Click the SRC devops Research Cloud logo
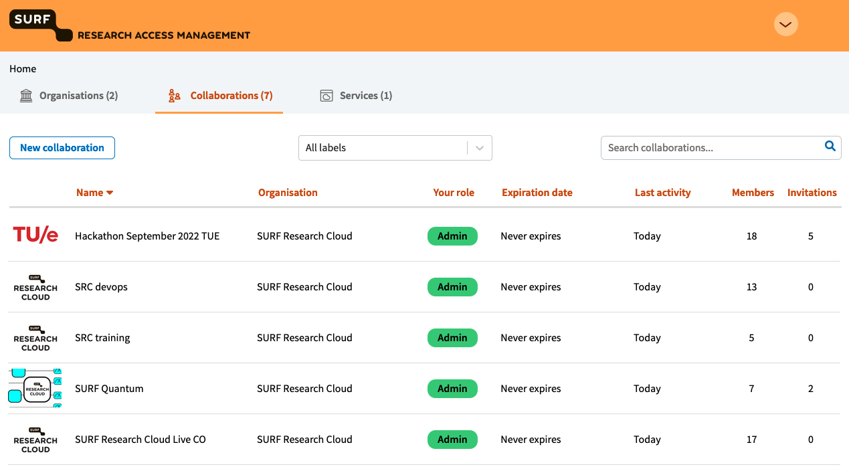The height and width of the screenshot is (469, 849). click(35, 288)
